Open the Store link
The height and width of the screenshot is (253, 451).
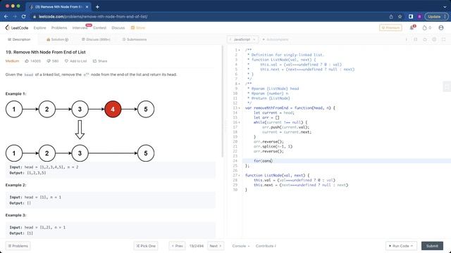pyautogui.click(x=138, y=28)
